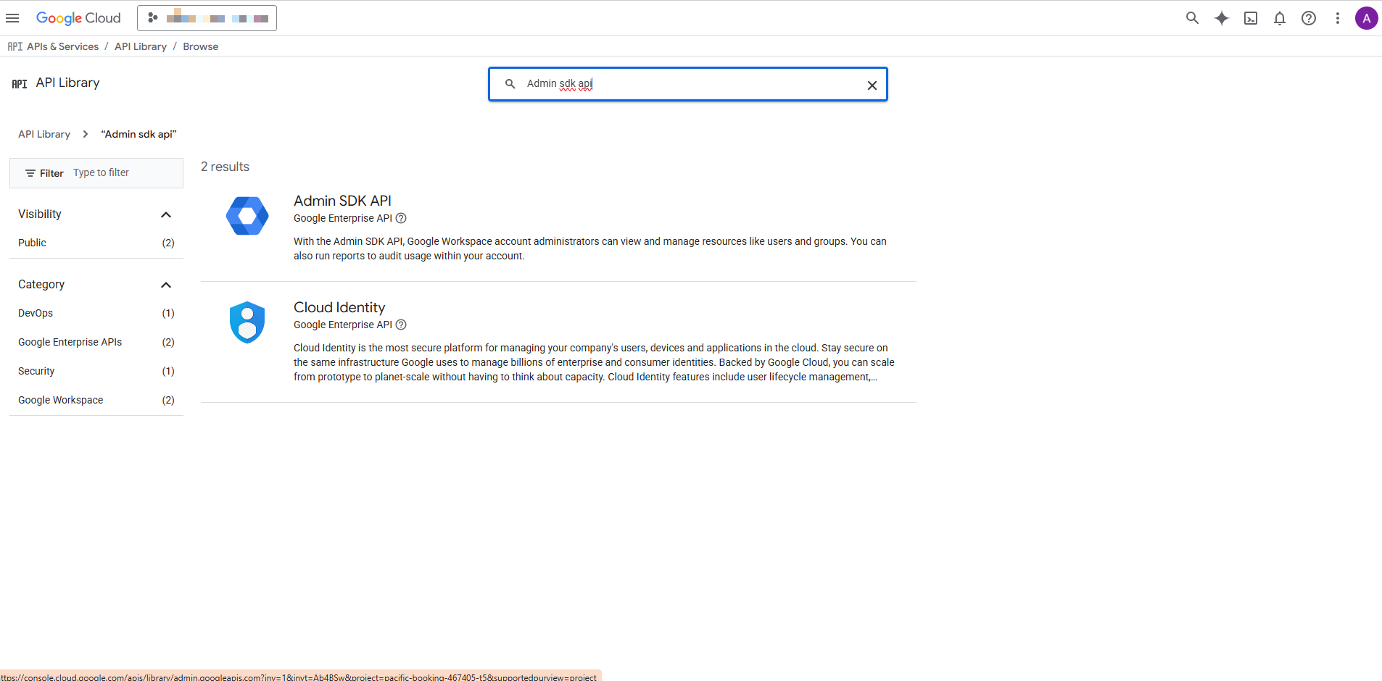Click help icon next to Admin SDK's Google Enterprise API
1382x681 pixels.
pyautogui.click(x=401, y=218)
